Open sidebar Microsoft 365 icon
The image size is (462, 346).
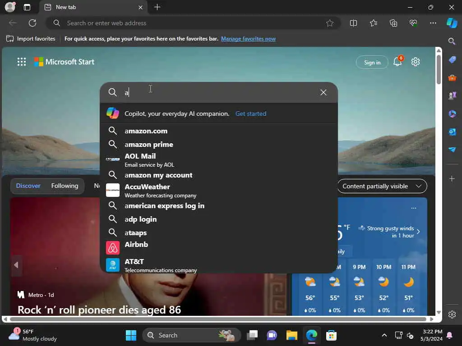(452, 114)
